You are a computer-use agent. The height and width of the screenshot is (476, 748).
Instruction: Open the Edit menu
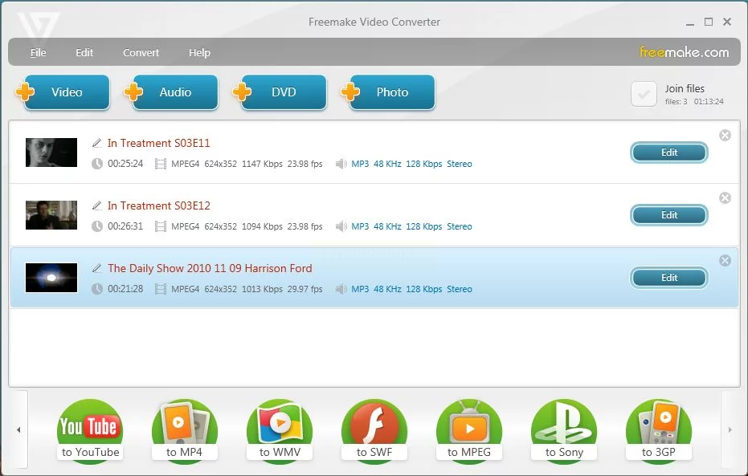click(84, 52)
